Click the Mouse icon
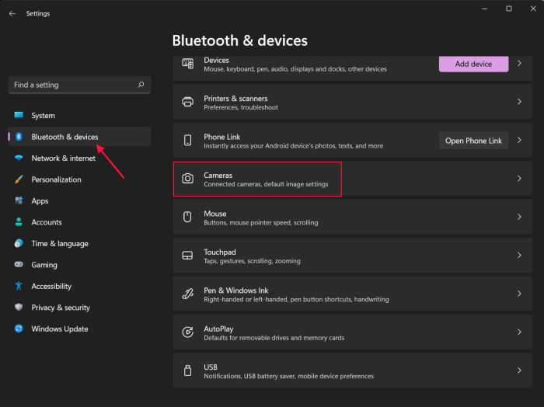Viewport: 544px width, 407px height. (x=187, y=217)
